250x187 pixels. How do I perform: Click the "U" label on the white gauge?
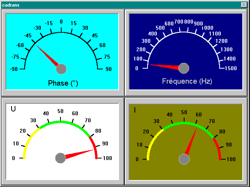pyautogui.click(x=13, y=109)
